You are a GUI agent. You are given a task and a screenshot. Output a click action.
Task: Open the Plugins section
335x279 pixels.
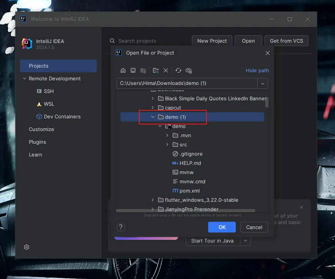37,142
